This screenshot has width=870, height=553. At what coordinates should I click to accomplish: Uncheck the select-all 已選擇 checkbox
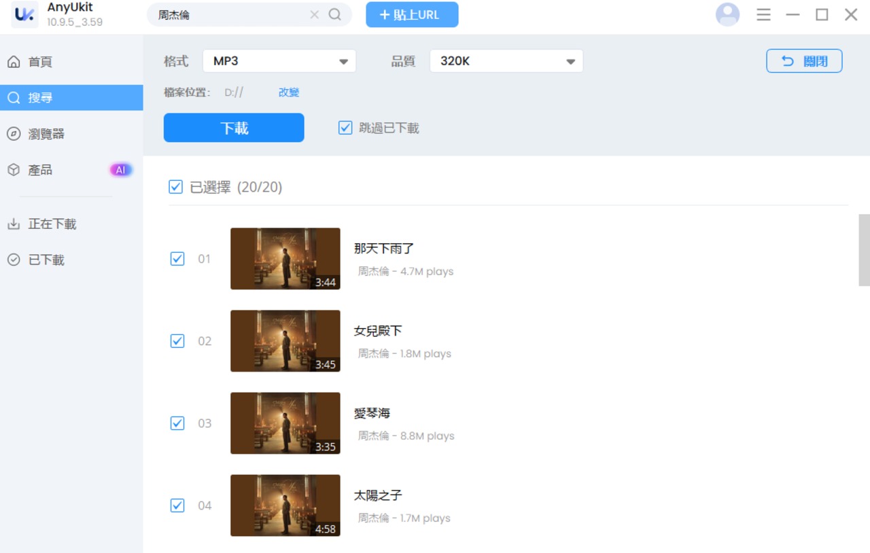175,187
